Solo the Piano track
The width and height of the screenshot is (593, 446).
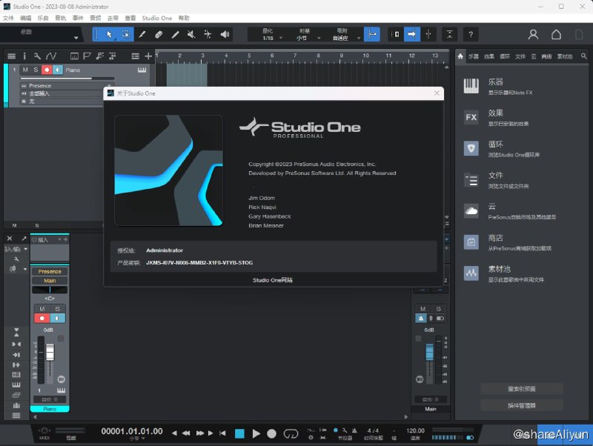point(37,70)
